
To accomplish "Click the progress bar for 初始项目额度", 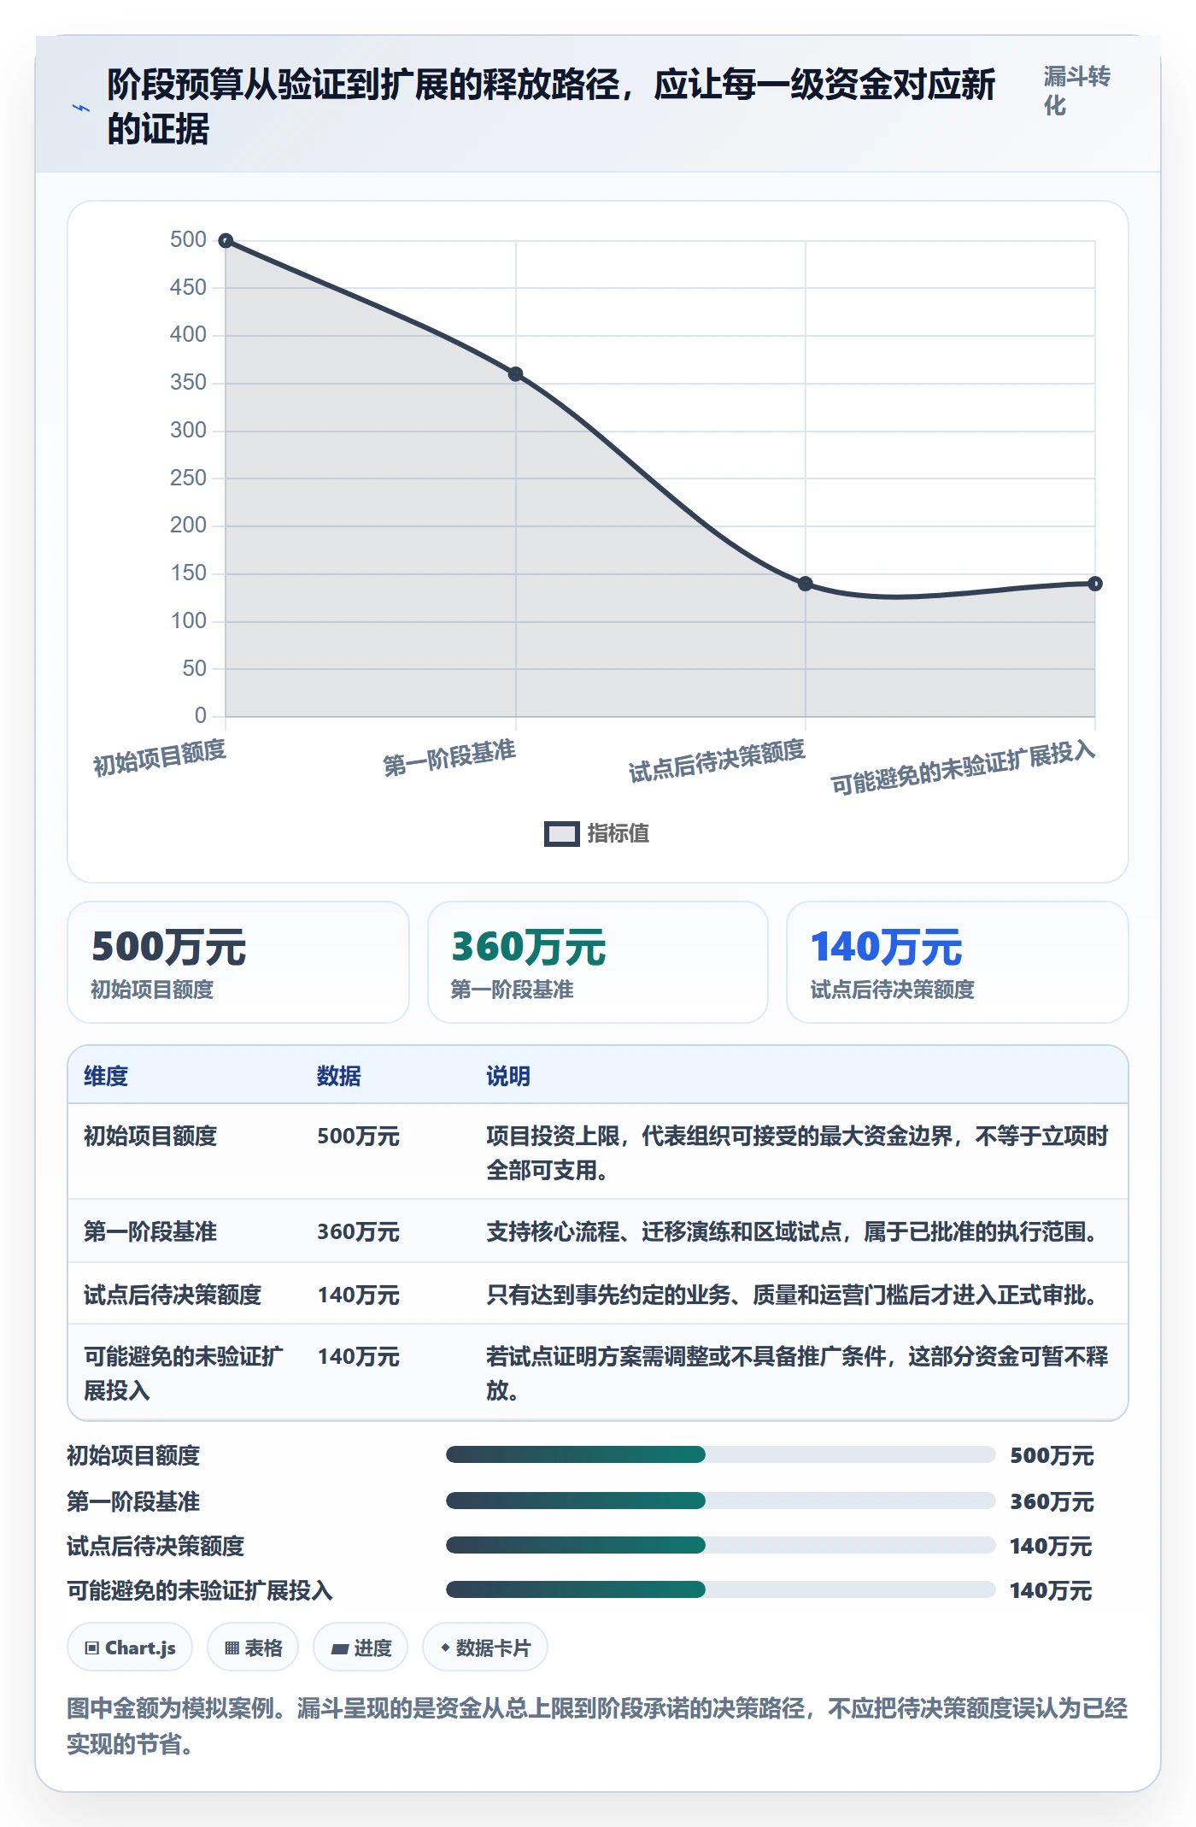I will 721,1454.
